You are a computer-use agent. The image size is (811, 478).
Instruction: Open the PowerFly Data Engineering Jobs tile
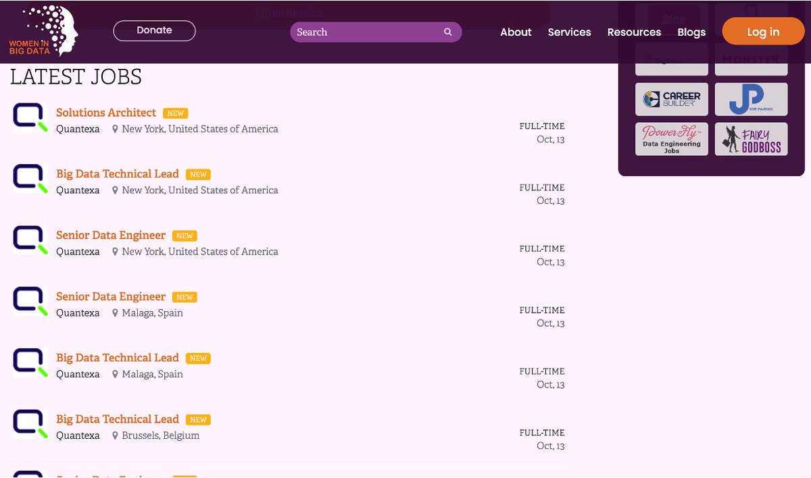(x=672, y=139)
